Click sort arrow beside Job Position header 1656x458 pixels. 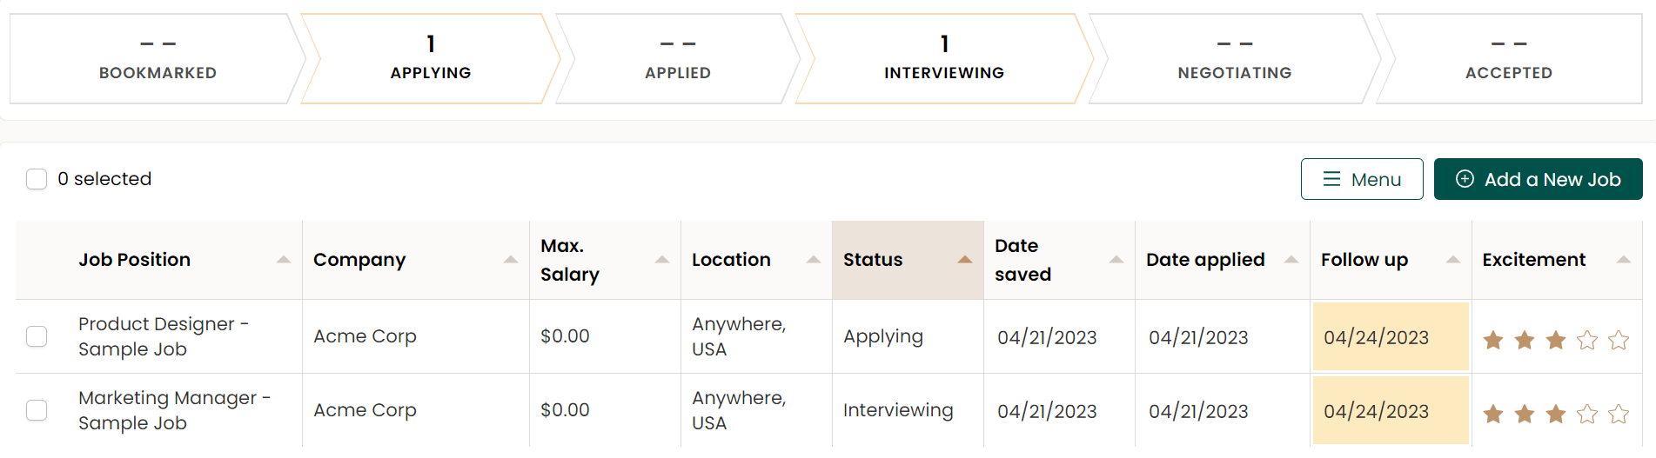tap(283, 260)
